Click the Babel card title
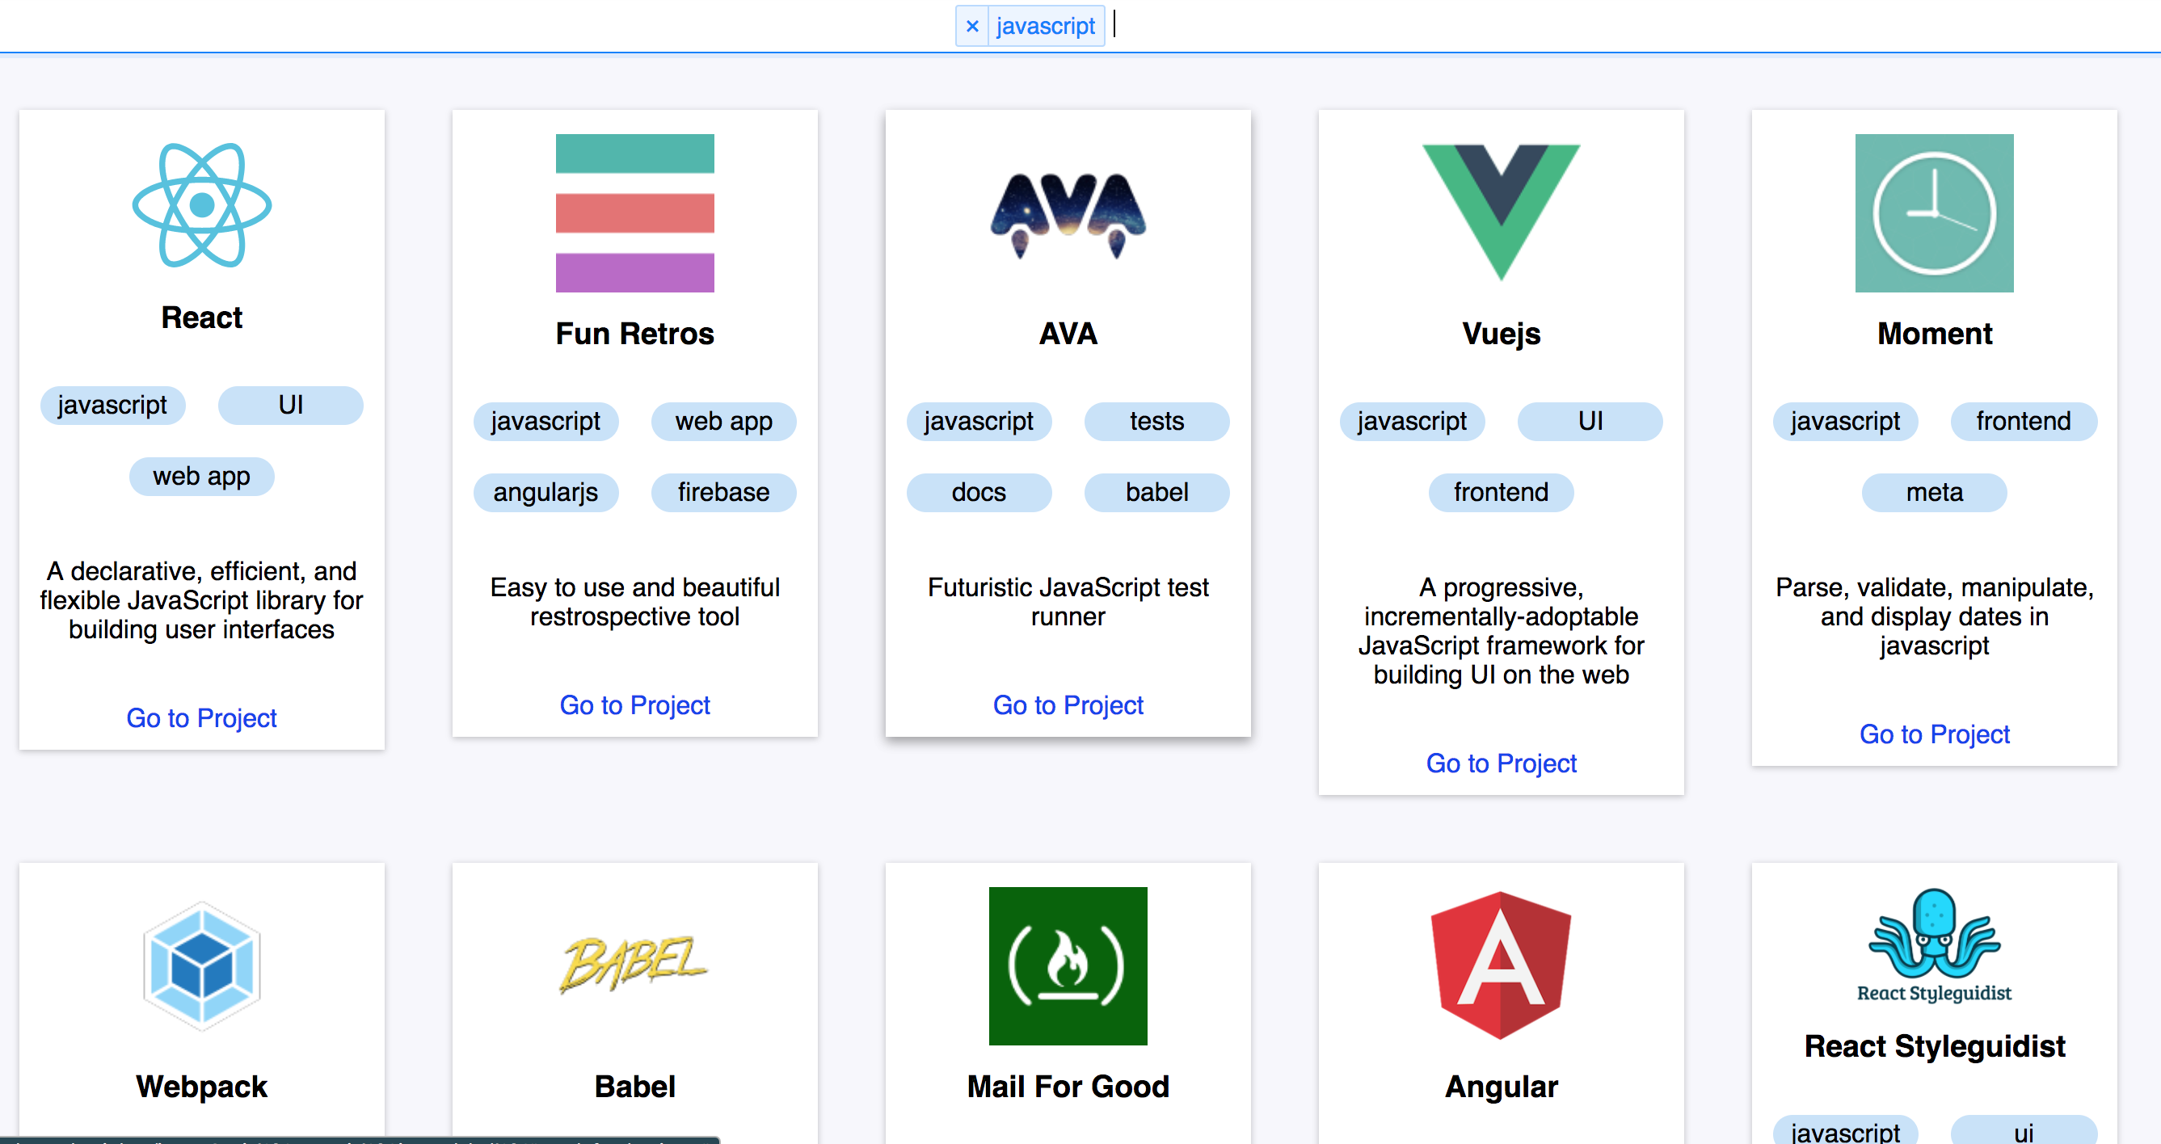 [635, 1087]
